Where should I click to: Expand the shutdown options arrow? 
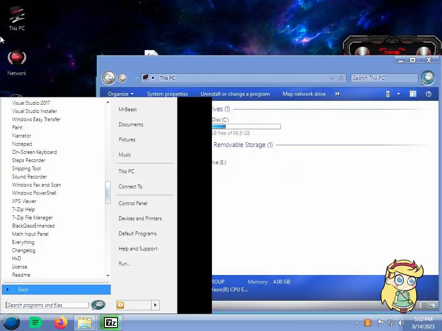[155, 305]
